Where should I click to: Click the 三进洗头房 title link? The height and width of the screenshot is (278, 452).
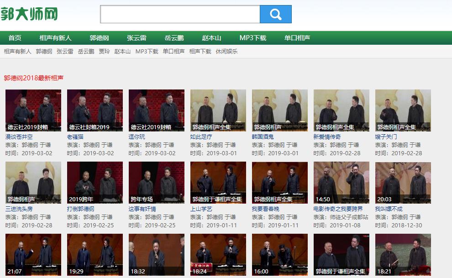click(x=19, y=209)
